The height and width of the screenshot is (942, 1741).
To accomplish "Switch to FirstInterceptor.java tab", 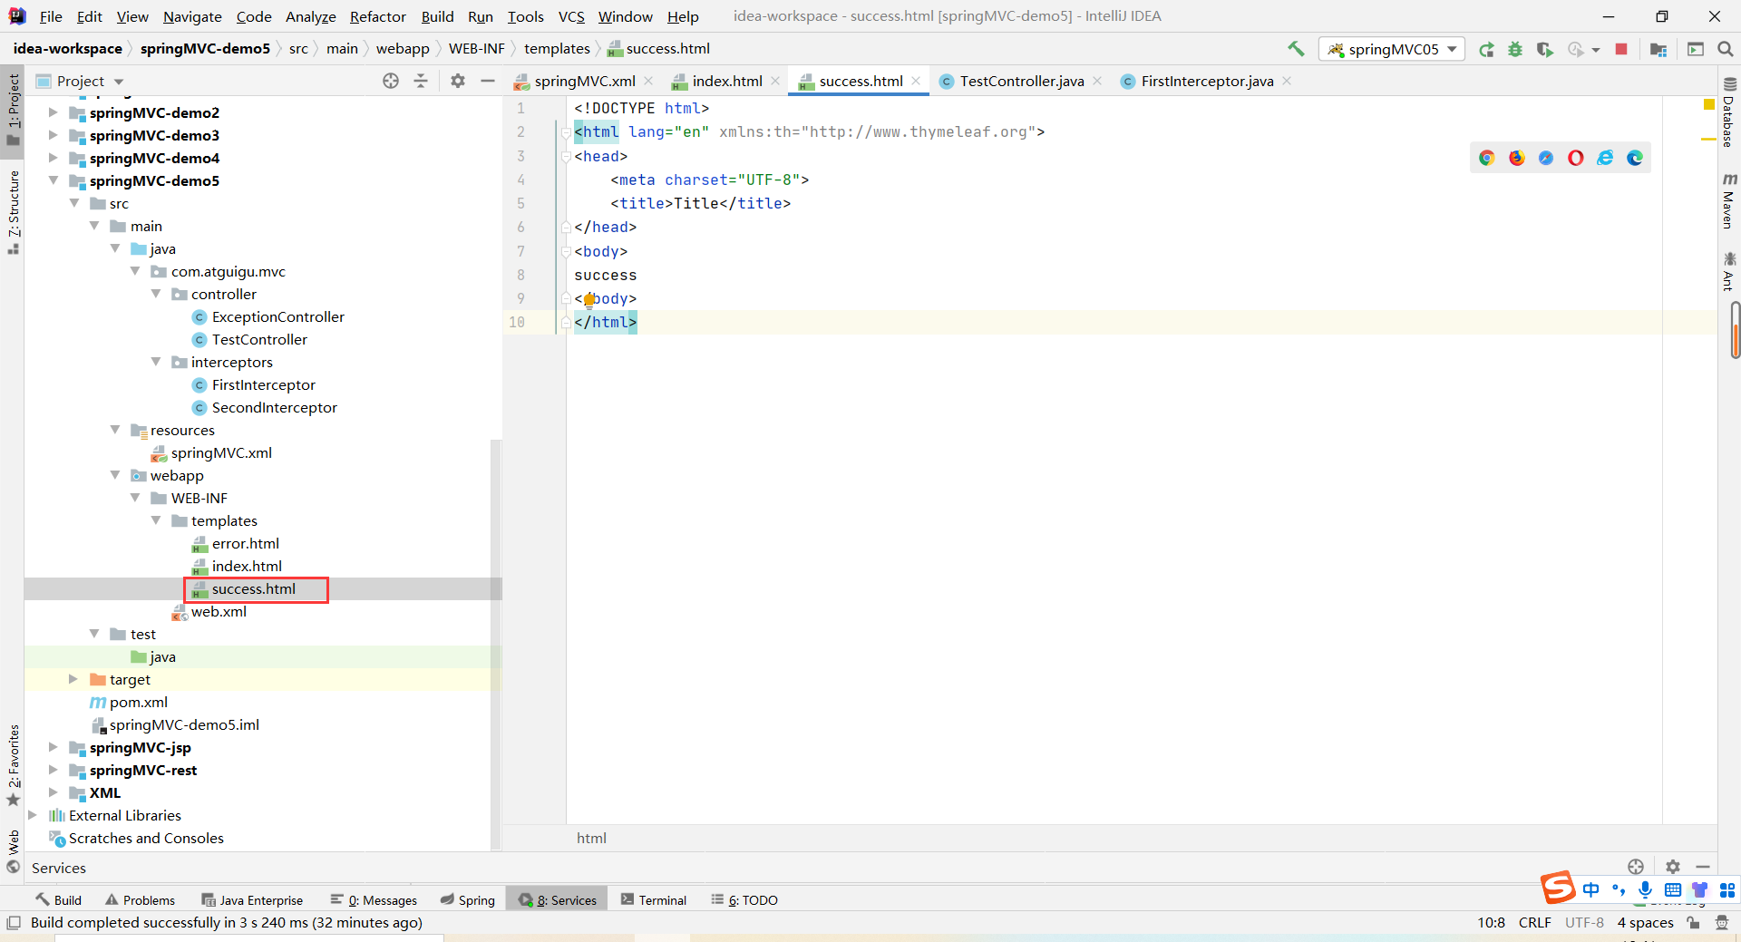I will [x=1206, y=81].
